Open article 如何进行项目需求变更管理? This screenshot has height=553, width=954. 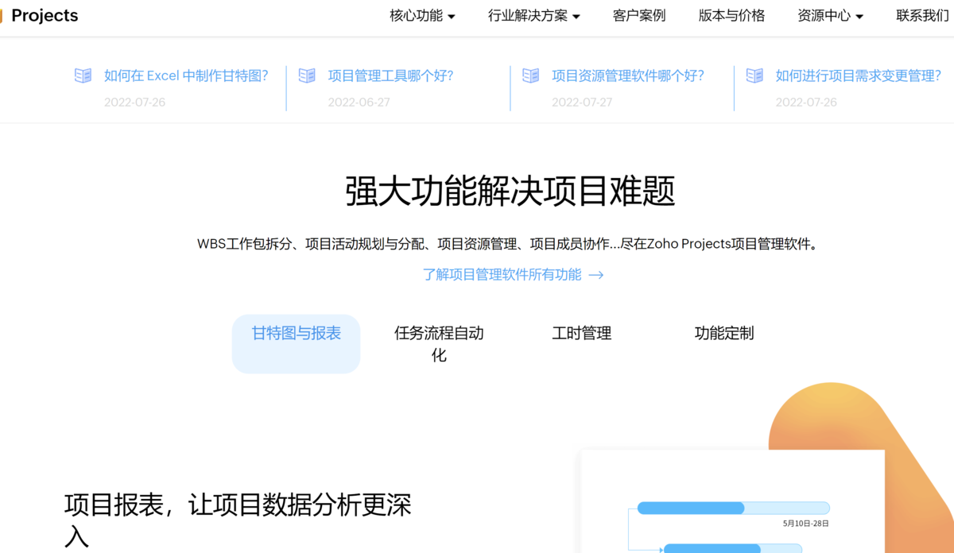point(858,75)
